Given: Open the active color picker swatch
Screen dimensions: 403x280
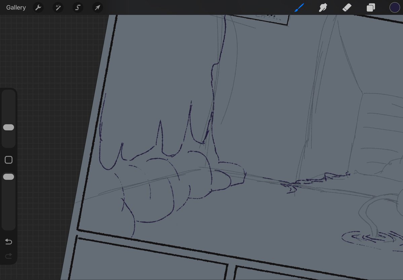Looking at the screenshot, I should pyautogui.click(x=395, y=7).
